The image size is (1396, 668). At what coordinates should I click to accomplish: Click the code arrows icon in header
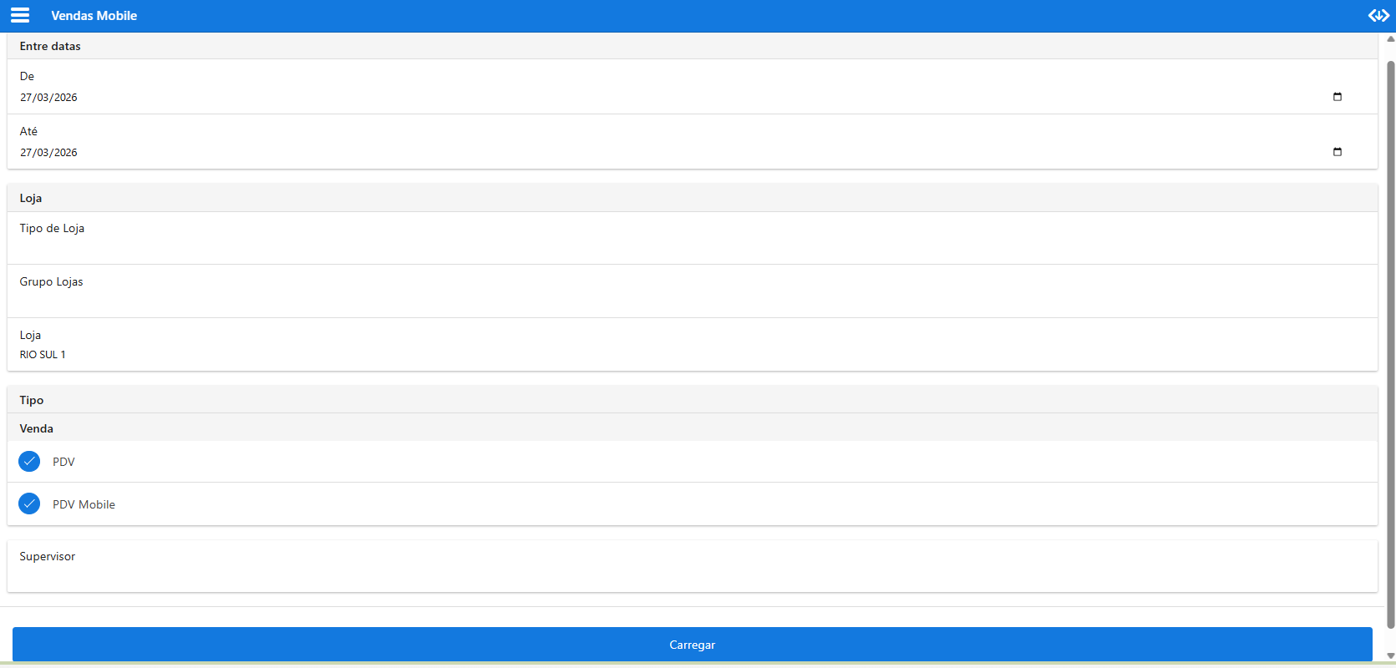coord(1378,16)
